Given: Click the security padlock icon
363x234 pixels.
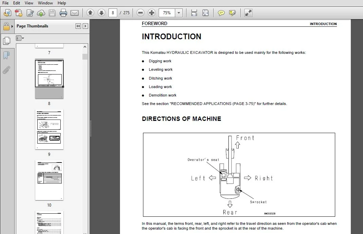Looking at the screenshot, I should click(x=6, y=26).
